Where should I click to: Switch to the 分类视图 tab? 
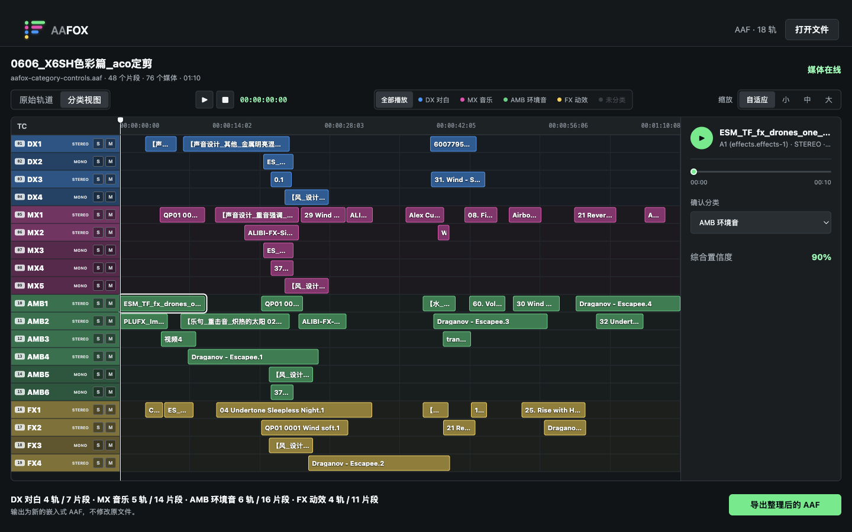click(x=84, y=100)
